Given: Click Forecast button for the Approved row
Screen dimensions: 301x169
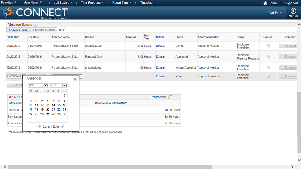Looking at the screenshot, I should pos(288,57).
